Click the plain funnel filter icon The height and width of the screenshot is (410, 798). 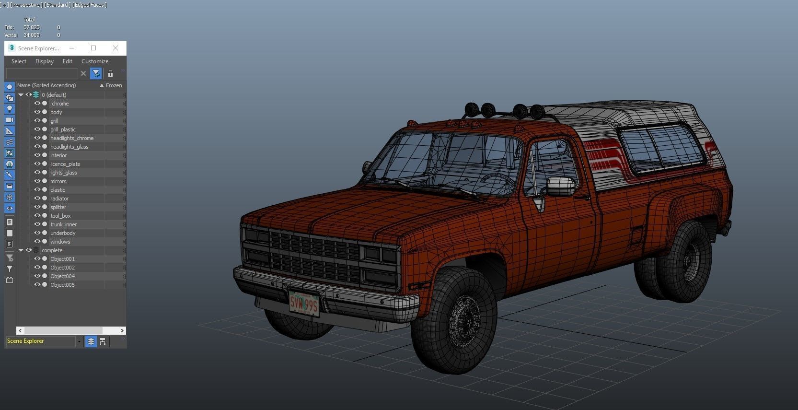[10, 269]
